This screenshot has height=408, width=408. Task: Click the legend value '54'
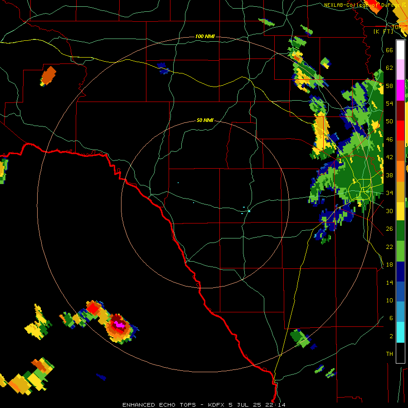click(x=389, y=103)
